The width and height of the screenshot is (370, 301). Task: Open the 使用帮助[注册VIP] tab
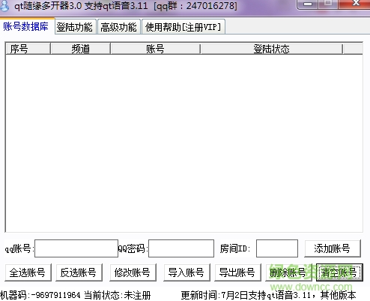coord(184,27)
